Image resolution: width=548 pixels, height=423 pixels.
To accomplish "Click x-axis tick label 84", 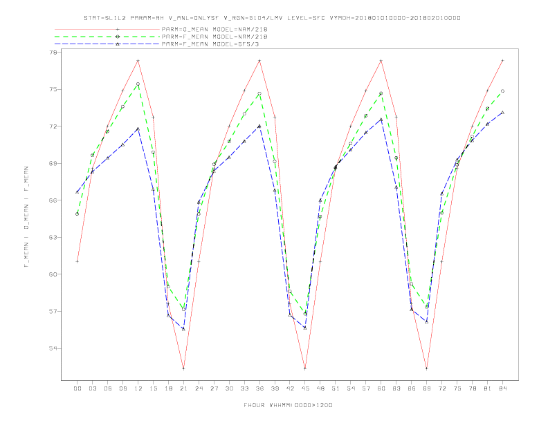I will (x=502, y=388).
